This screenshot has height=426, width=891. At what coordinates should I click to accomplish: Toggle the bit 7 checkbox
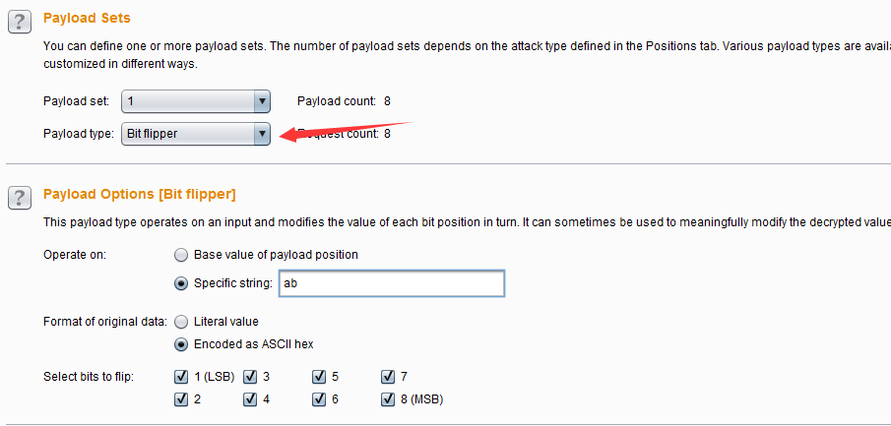point(388,377)
